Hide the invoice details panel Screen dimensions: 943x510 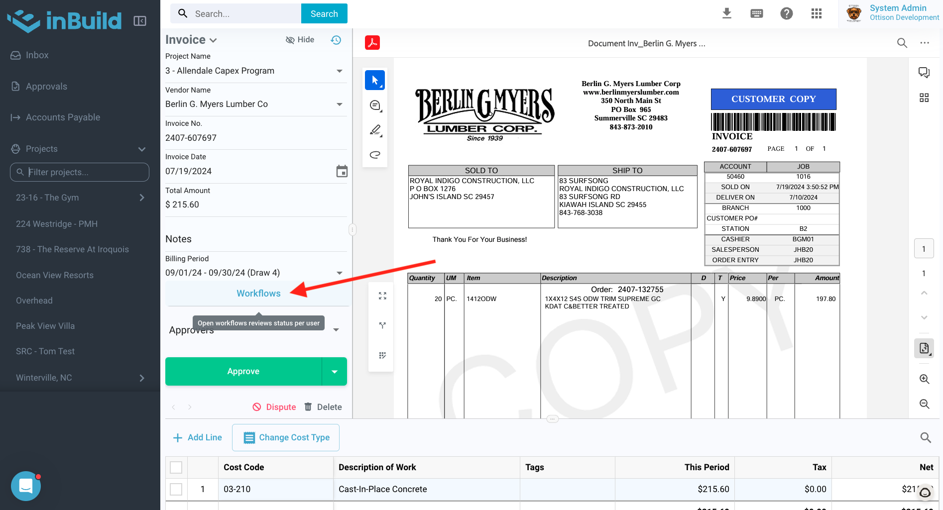pos(300,40)
